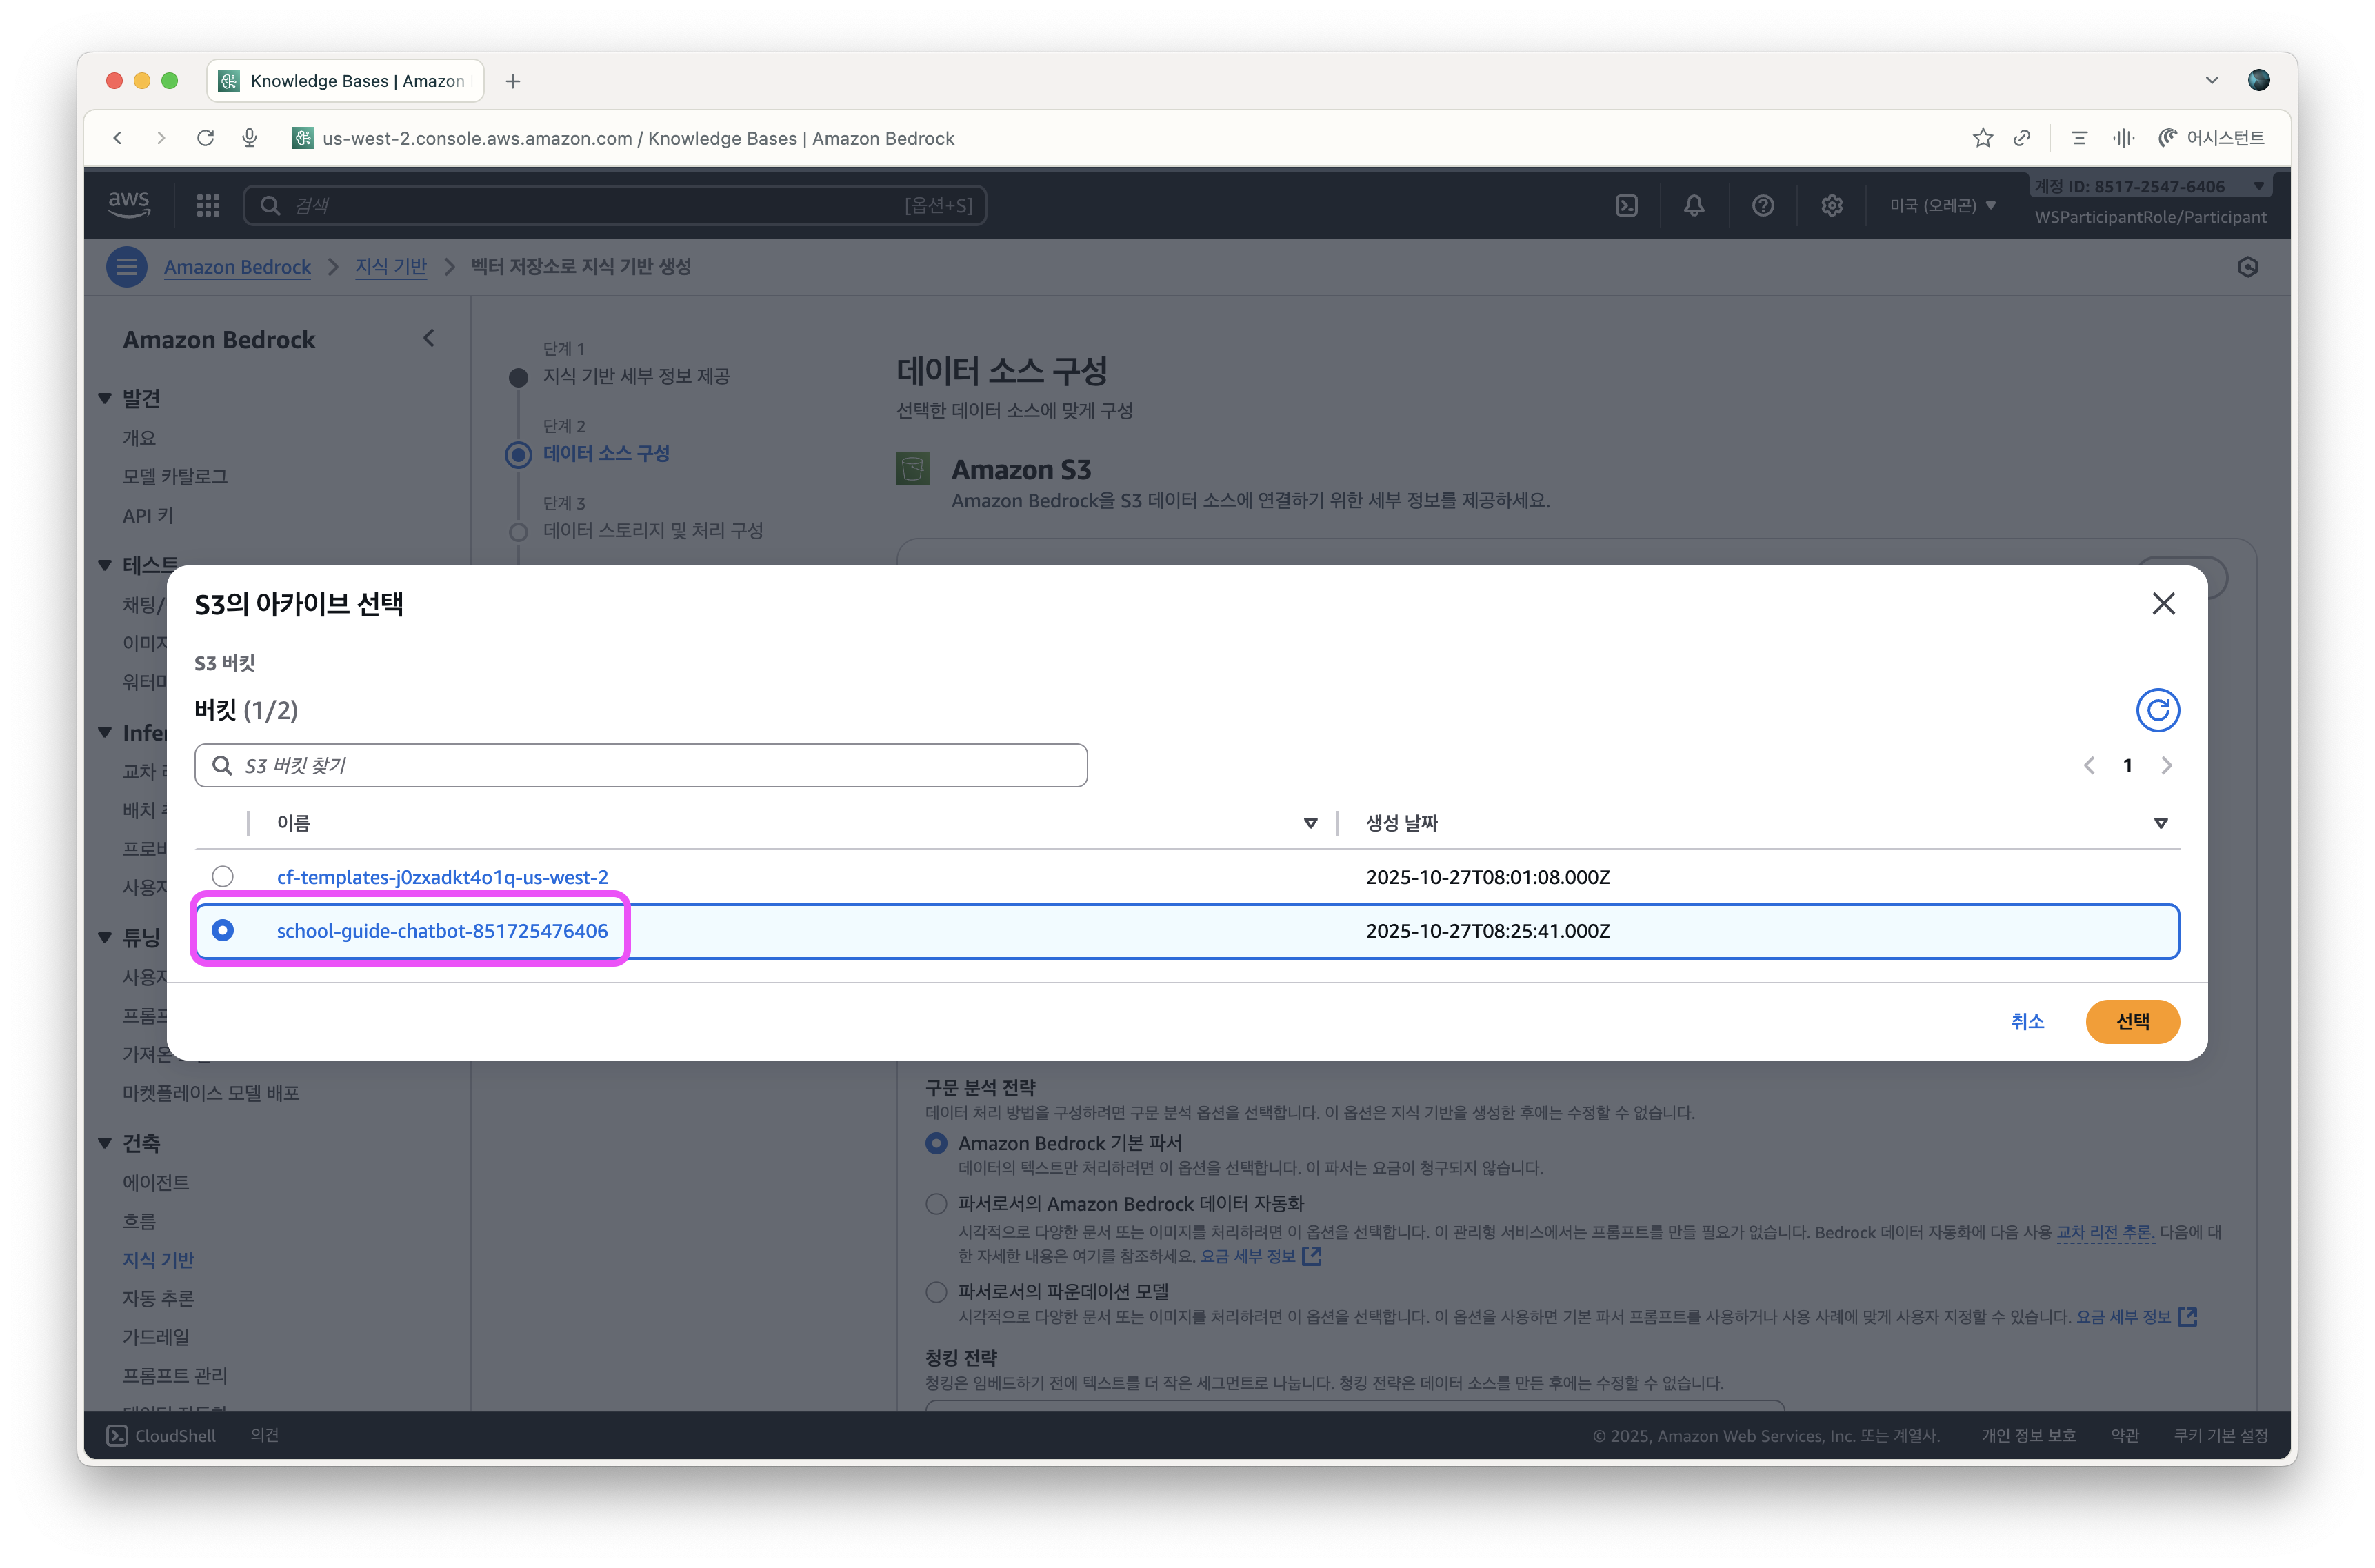The image size is (2375, 1568).
Task: Open 자동 추론 in the sidebar
Action: [x=158, y=1298]
